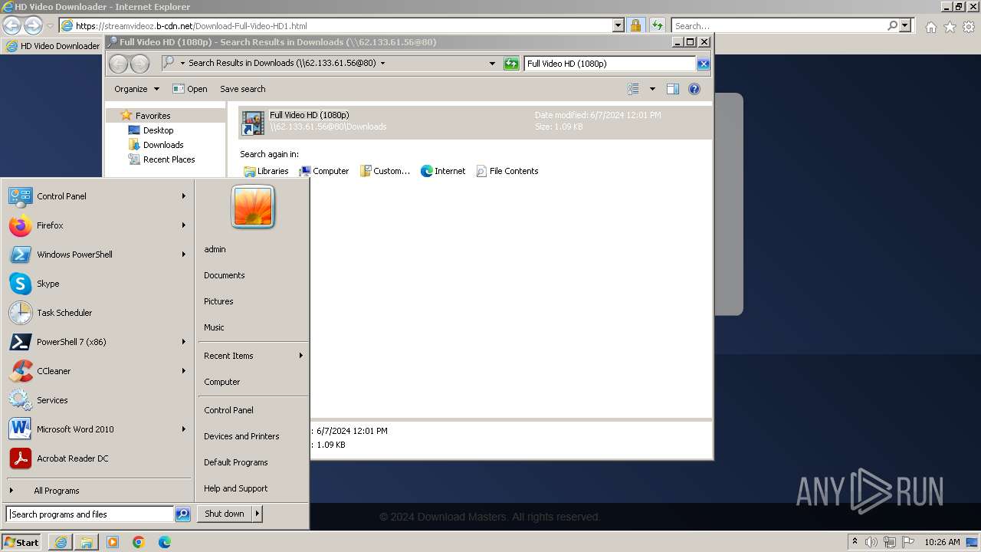Open the view options dropdown arrow
The height and width of the screenshot is (552, 981).
click(652, 89)
